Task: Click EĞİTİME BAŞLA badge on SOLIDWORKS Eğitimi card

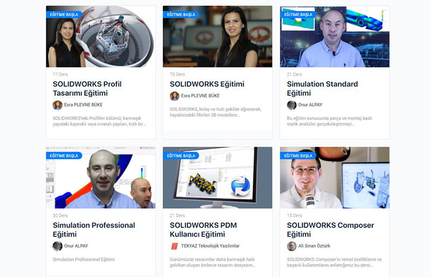Action: coord(181,15)
